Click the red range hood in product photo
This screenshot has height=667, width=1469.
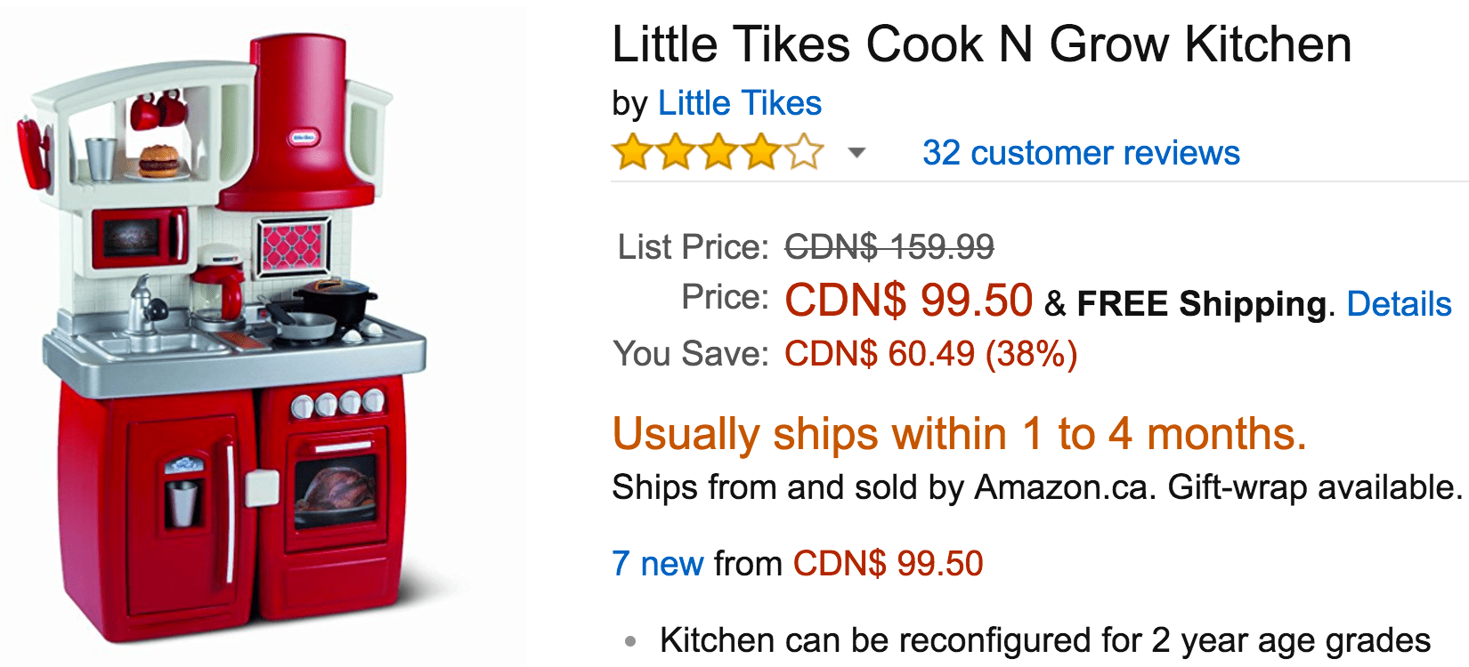point(298,125)
